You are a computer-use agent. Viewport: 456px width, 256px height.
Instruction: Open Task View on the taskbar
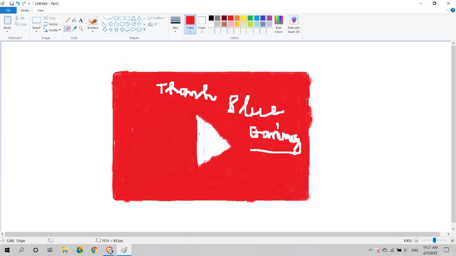(x=50, y=250)
